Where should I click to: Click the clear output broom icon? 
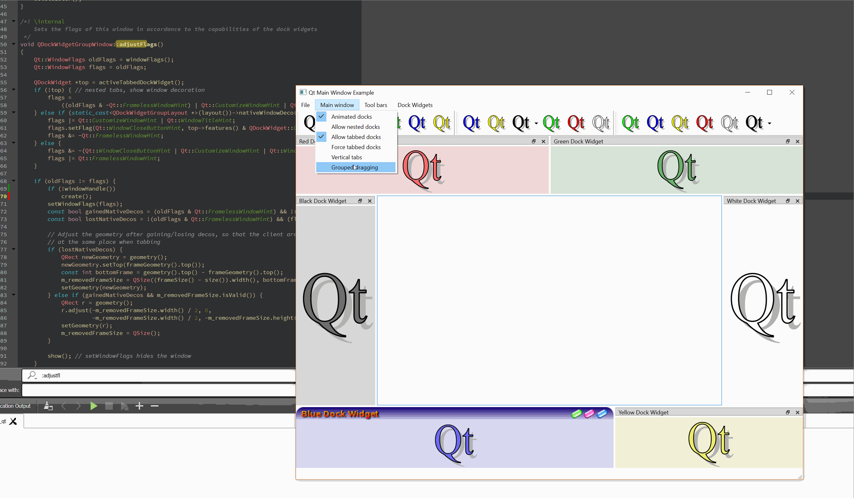click(x=48, y=406)
